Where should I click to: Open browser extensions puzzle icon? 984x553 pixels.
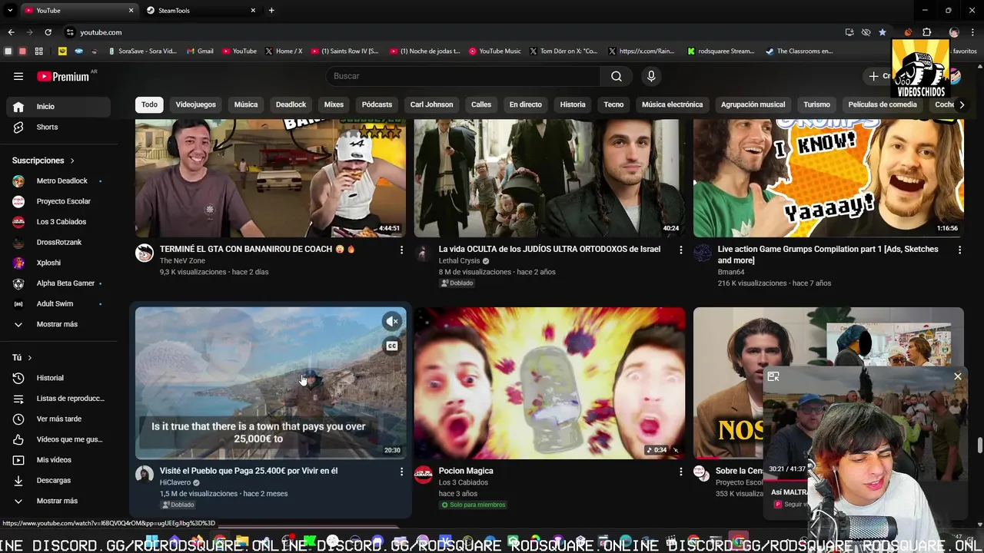click(x=926, y=32)
